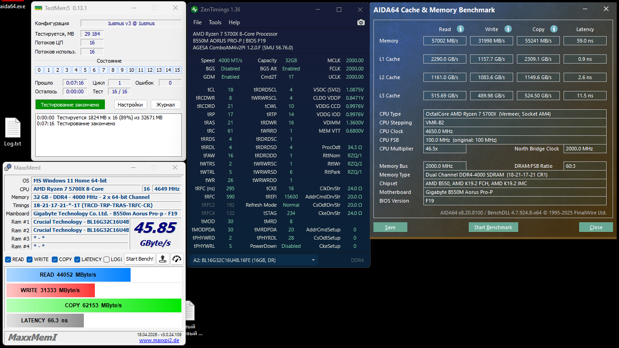Click the info icon next to Copy in AIDA64

point(554,29)
